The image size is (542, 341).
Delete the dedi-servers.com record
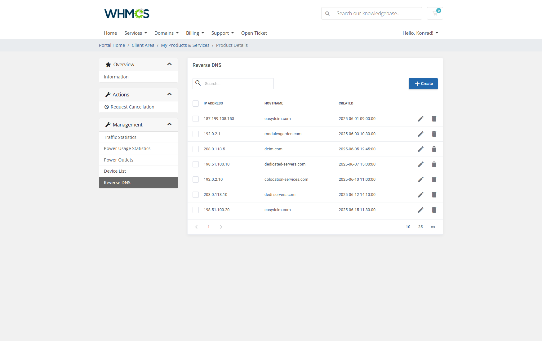click(434, 195)
